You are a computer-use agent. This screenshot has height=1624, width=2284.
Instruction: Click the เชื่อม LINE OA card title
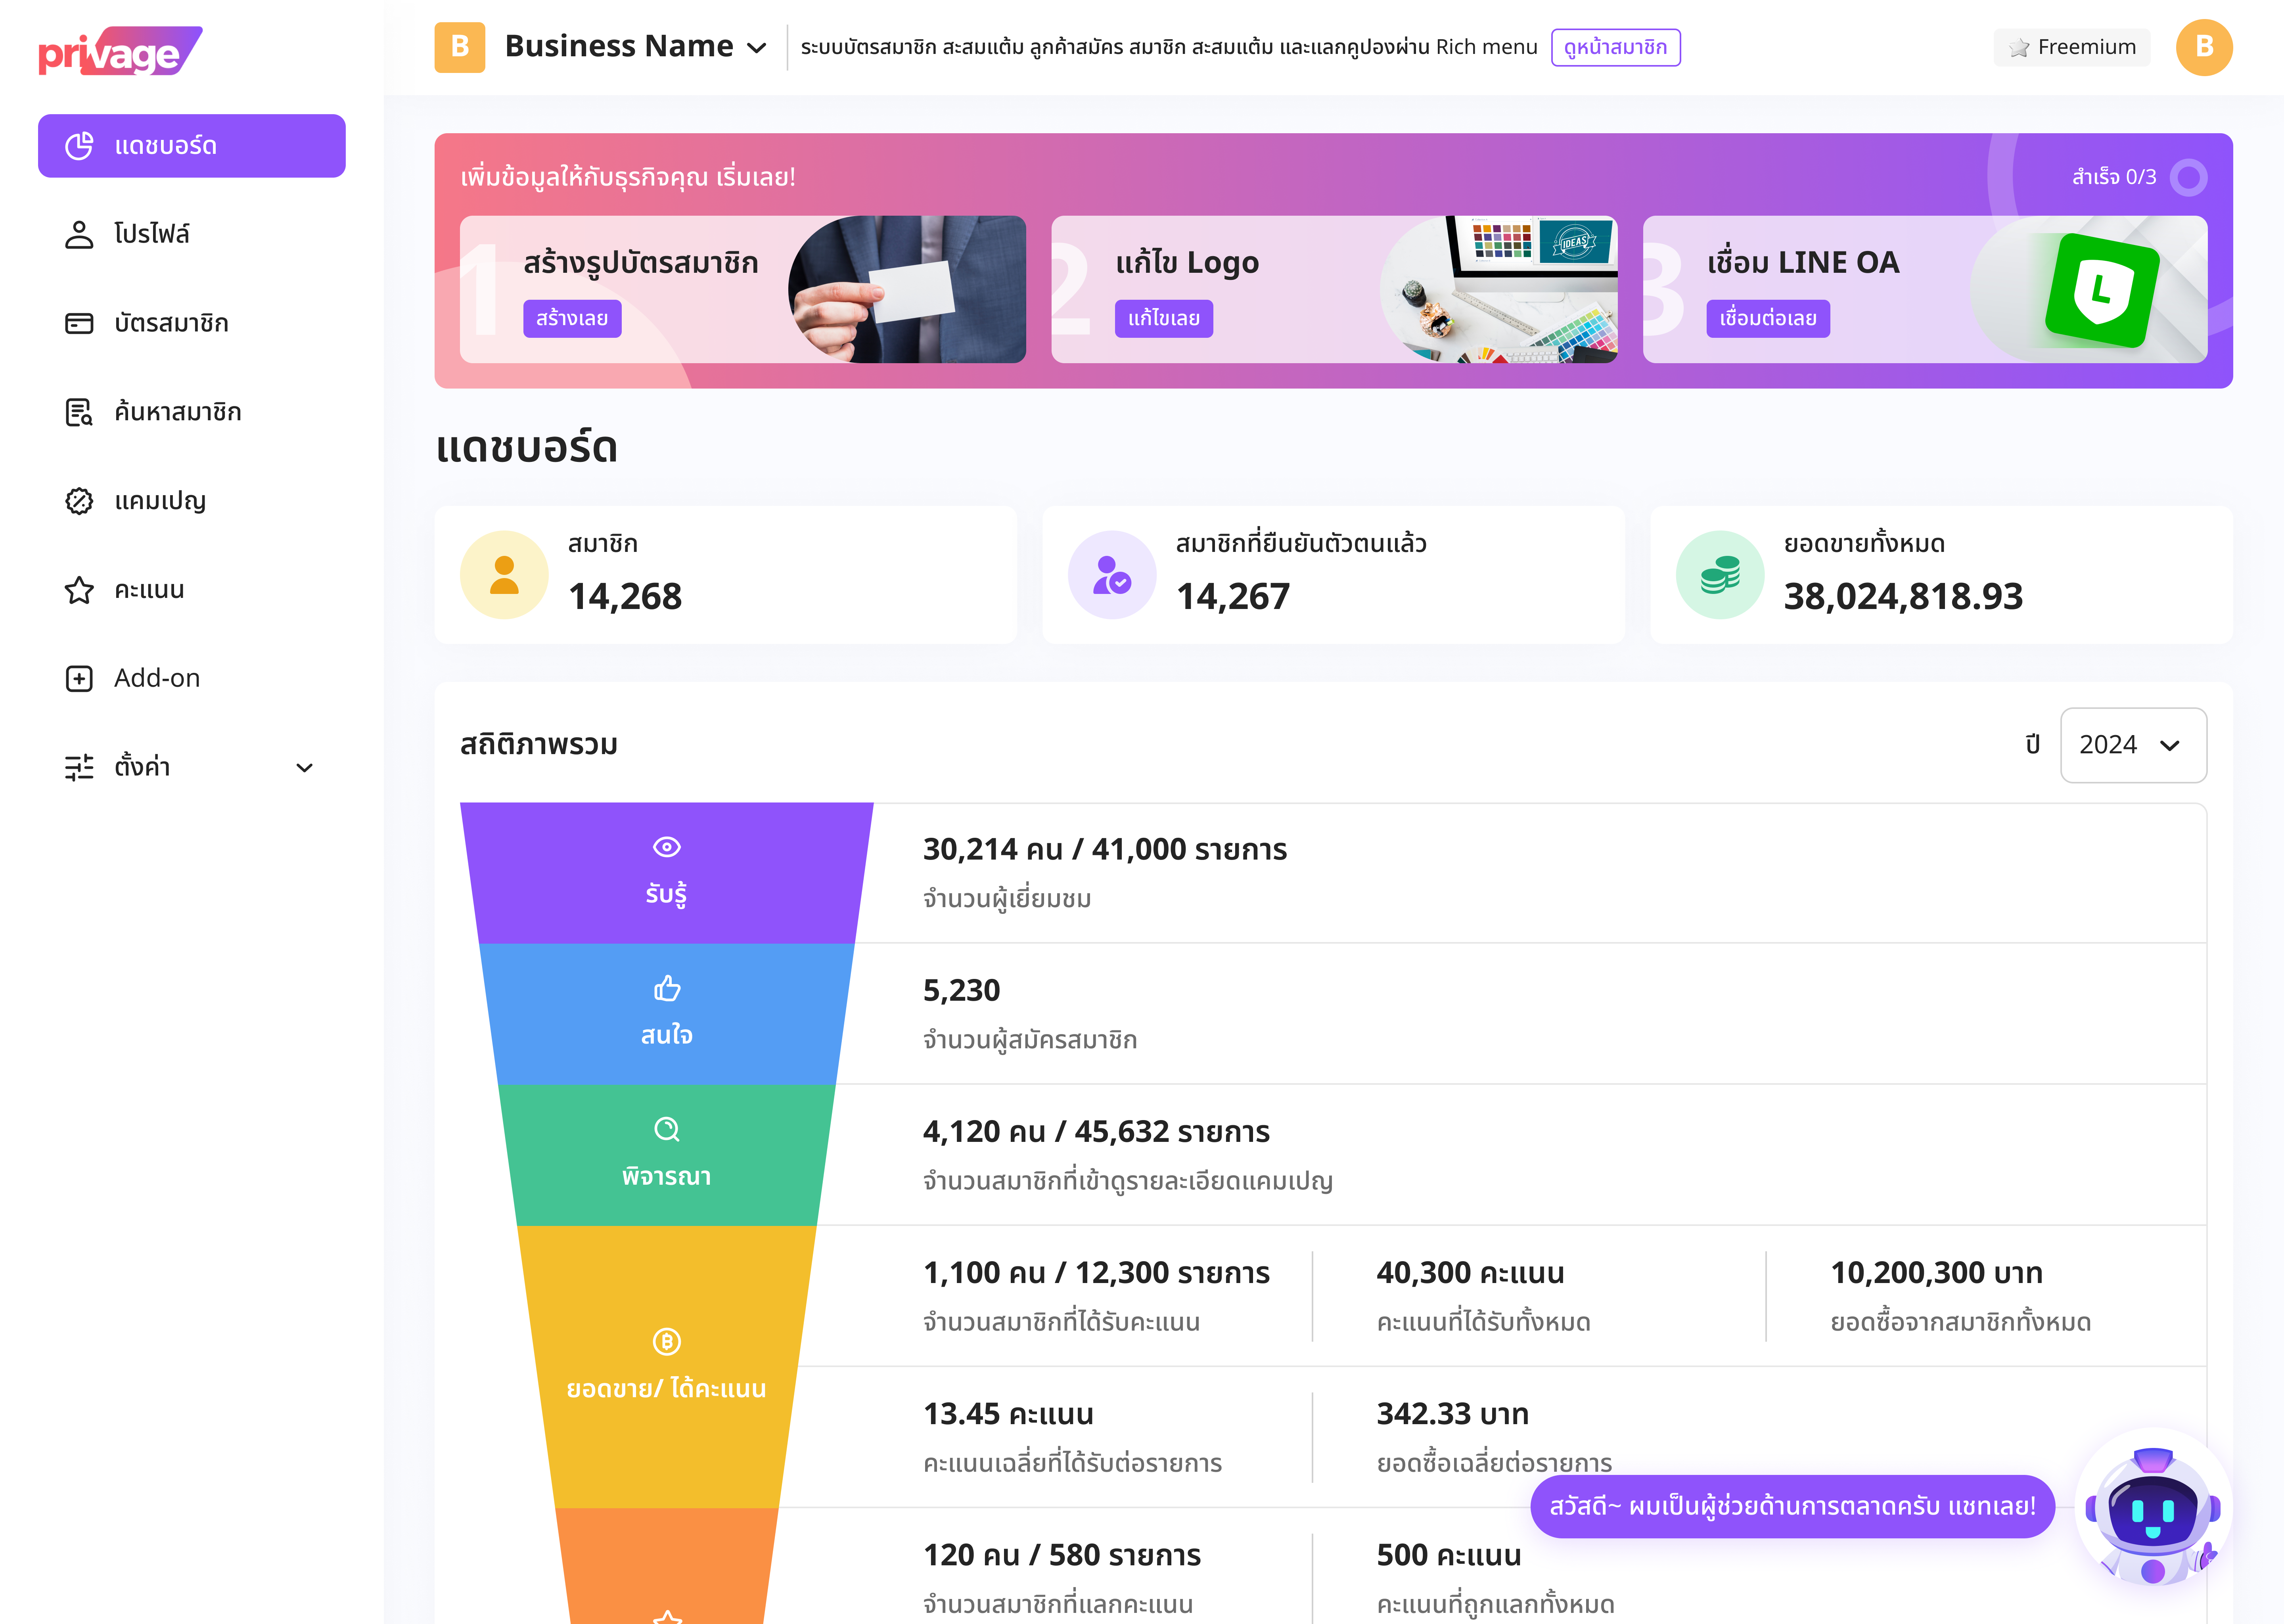(1803, 263)
